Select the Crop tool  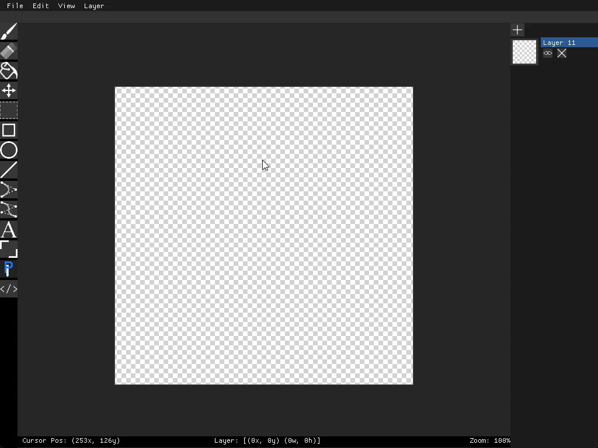click(9, 249)
